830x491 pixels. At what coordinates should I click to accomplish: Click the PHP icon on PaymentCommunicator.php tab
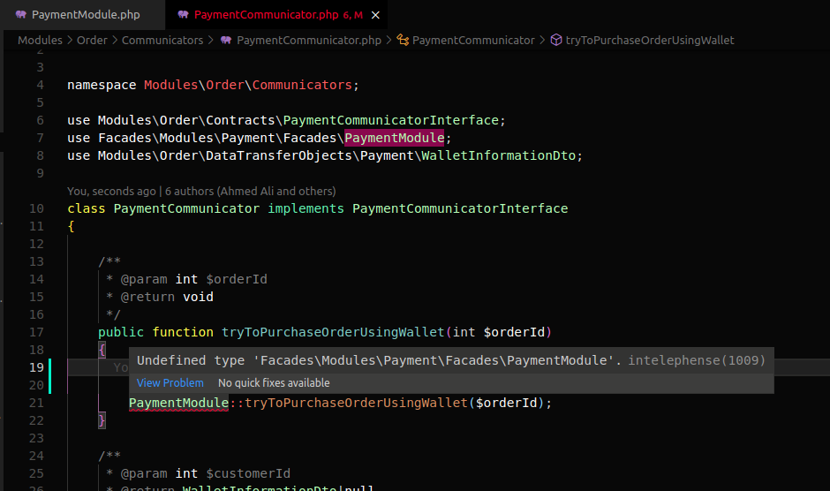pos(183,15)
